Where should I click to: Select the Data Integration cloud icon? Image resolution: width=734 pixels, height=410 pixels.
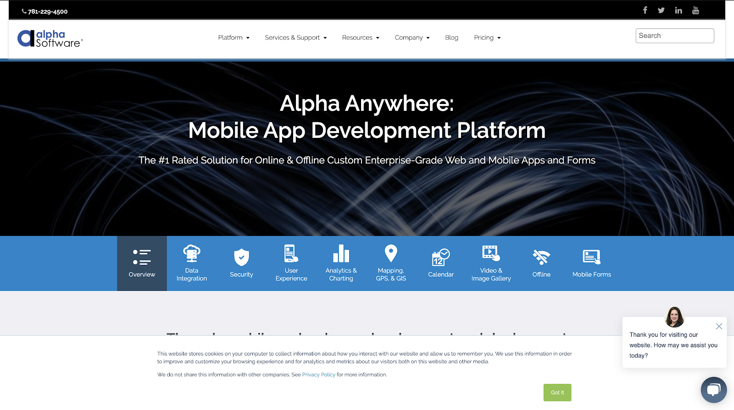tap(192, 253)
